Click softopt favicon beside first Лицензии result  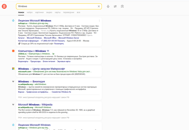point(13,21)
